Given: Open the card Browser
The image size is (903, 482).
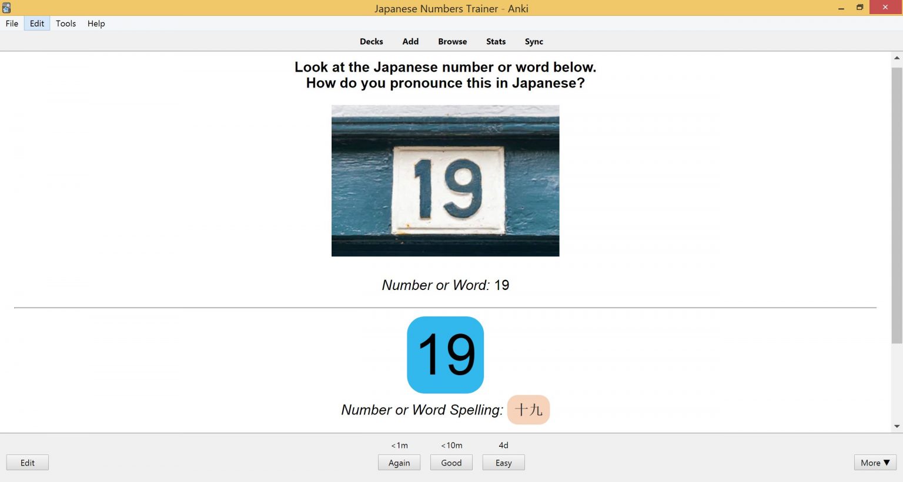Looking at the screenshot, I should coord(452,41).
